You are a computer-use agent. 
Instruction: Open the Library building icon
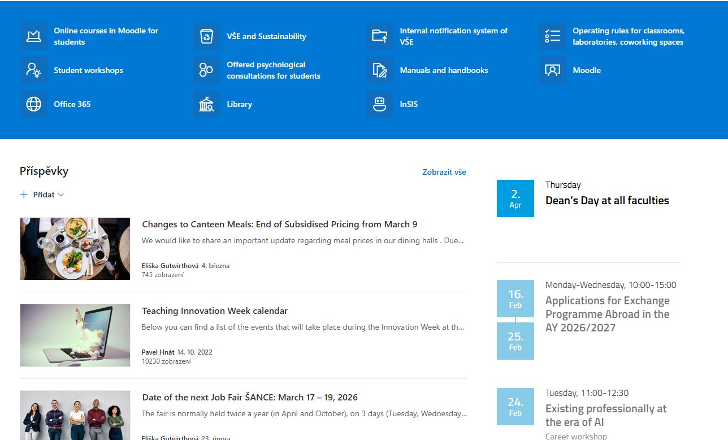pyautogui.click(x=207, y=104)
